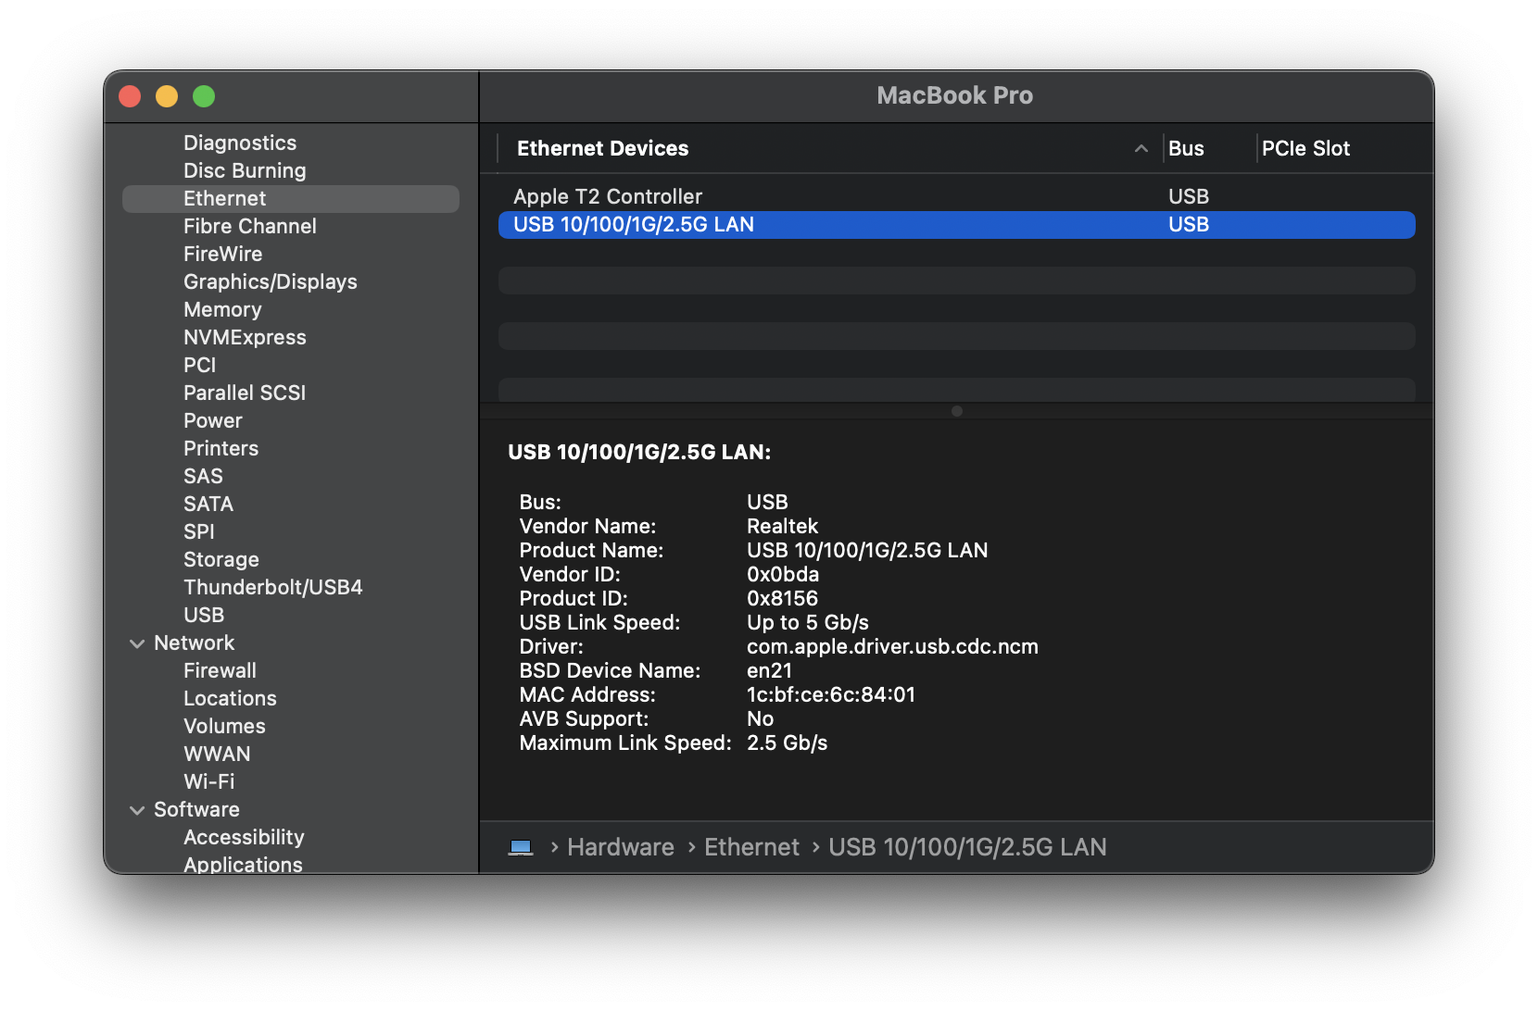Viewport: 1538px width, 1011px height.
Task: Select Printers in the sidebar
Action: click(x=221, y=448)
